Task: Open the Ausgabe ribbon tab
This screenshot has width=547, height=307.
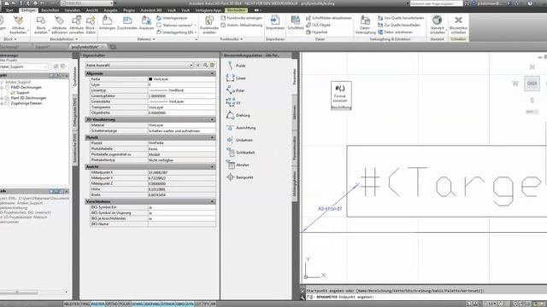Action: (x=110, y=10)
